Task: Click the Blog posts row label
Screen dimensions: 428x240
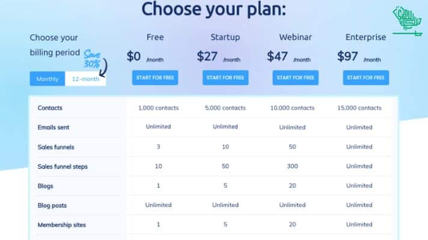Action: pos(52,205)
